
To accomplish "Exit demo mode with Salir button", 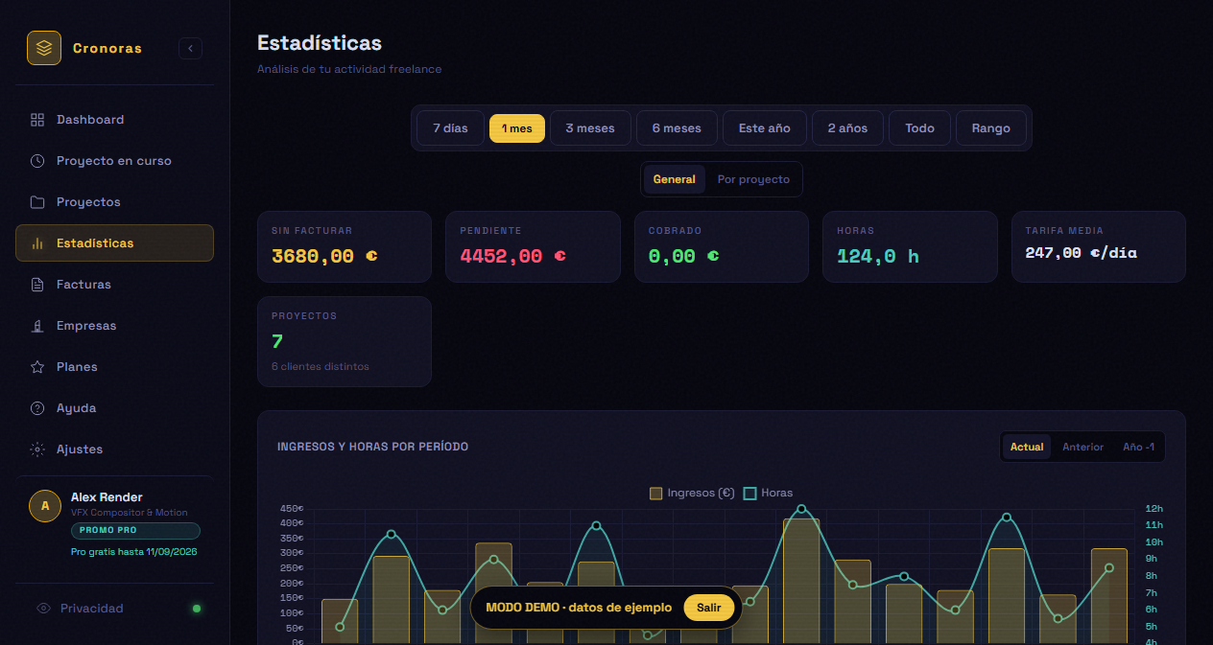I will [x=709, y=608].
